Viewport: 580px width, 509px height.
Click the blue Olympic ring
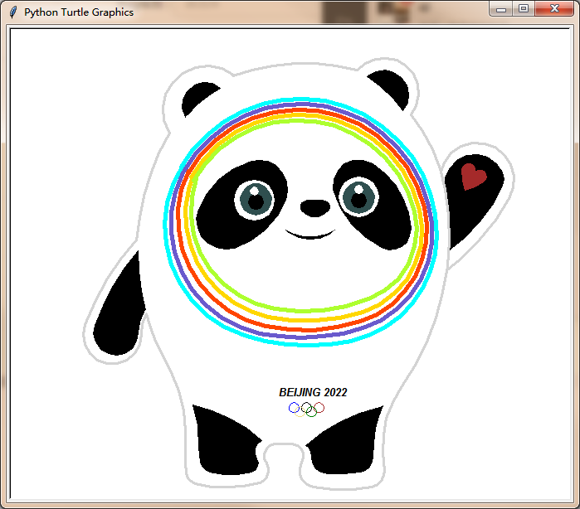tap(294, 408)
